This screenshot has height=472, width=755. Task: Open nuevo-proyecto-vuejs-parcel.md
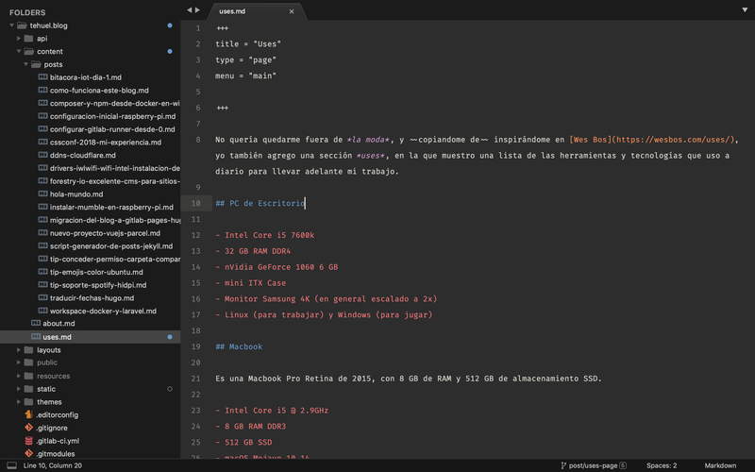click(105, 233)
